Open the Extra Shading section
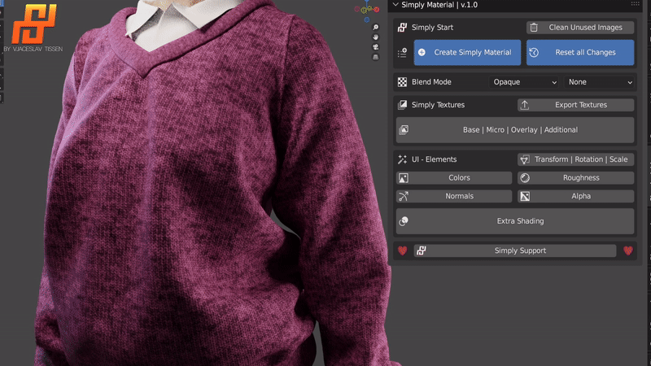651x366 pixels. click(514, 220)
